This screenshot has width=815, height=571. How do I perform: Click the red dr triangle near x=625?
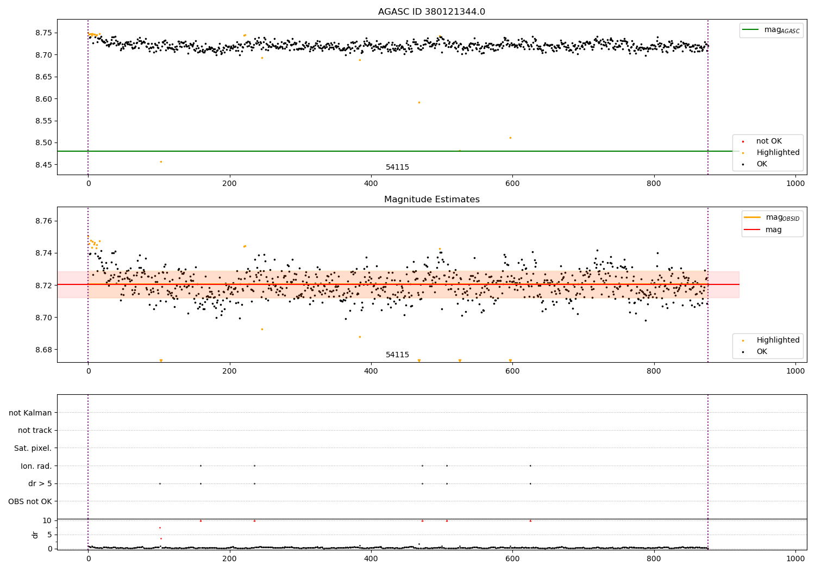530,520
